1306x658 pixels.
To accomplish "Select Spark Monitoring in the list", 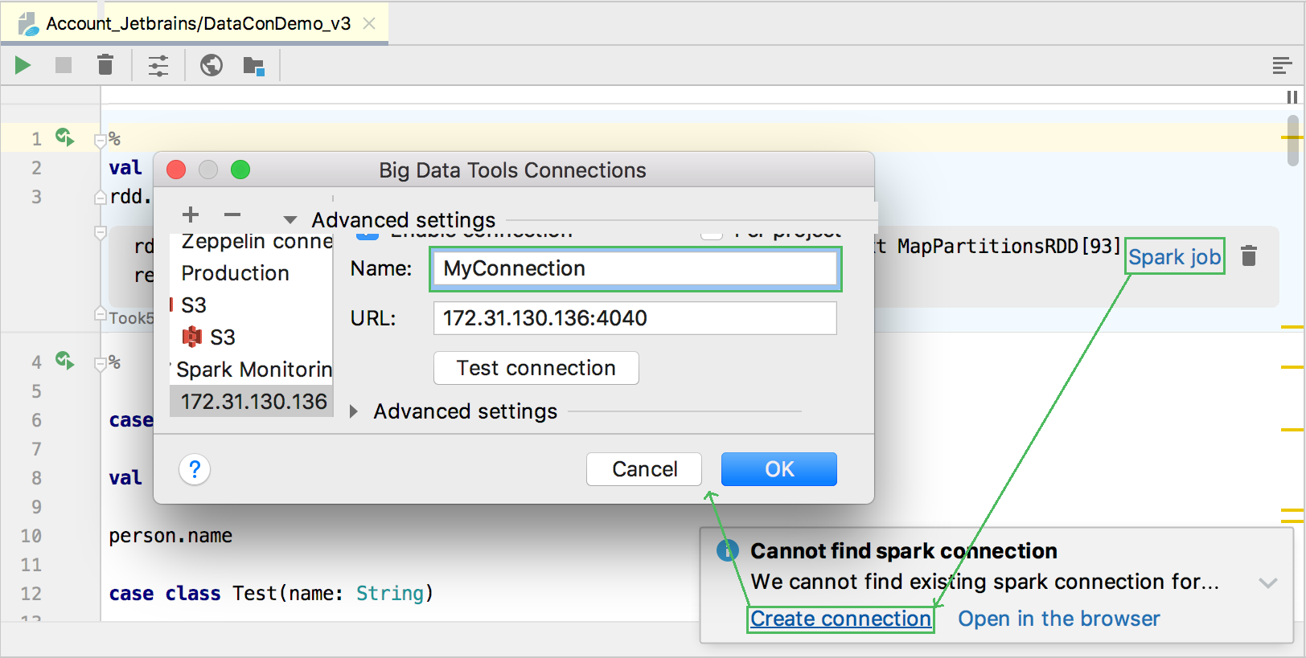I will (x=253, y=370).
